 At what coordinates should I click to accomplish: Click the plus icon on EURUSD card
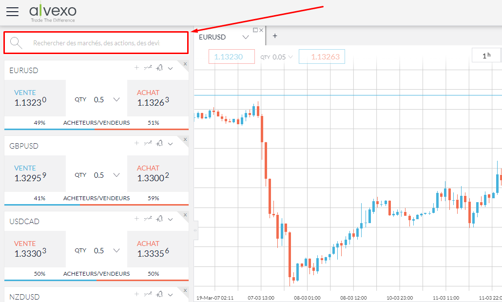(x=136, y=68)
